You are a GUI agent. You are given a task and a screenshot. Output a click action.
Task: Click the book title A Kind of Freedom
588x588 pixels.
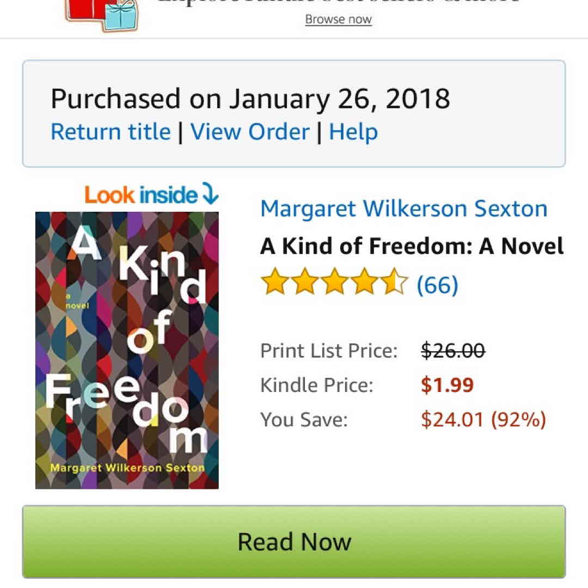412,247
